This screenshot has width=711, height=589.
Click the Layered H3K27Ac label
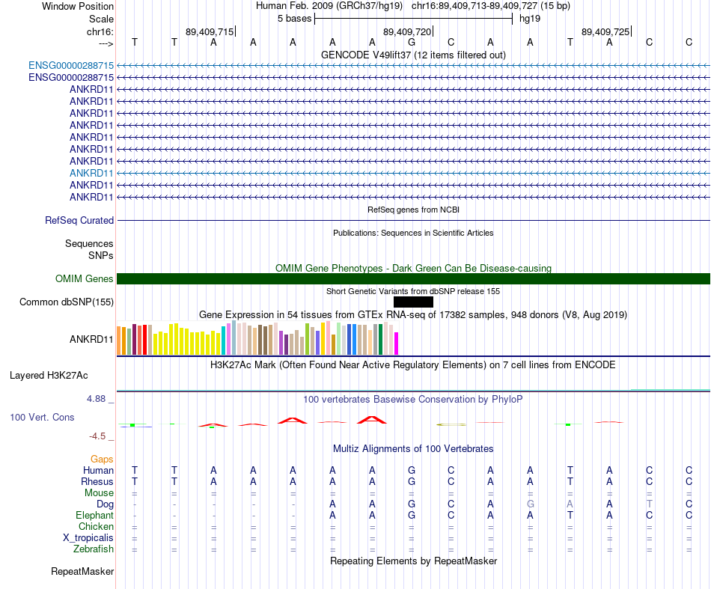[49, 376]
